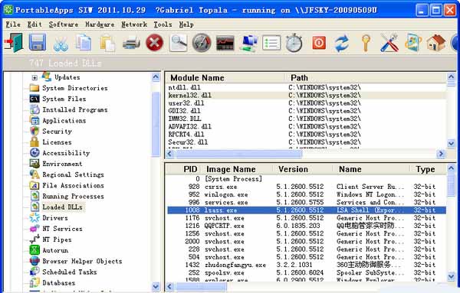460x293 pixels.
Task: Click the magnifier Find icon
Action: [179, 43]
